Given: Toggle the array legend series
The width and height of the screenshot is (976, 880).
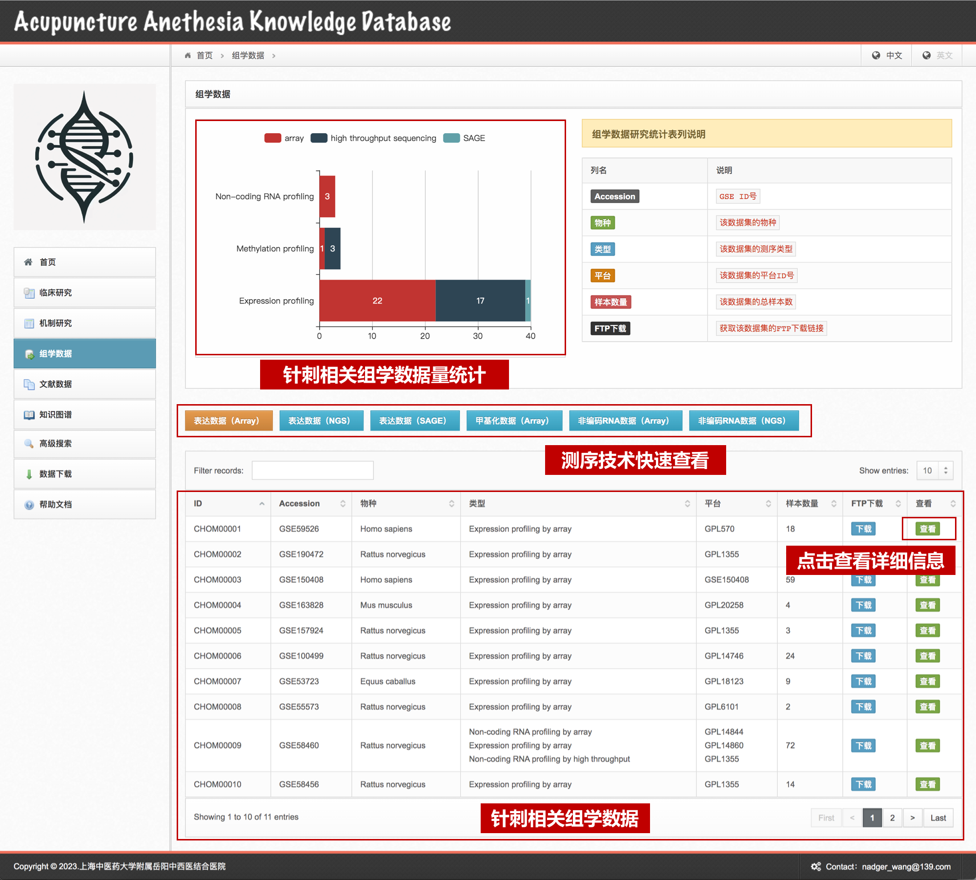Looking at the screenshot, I should tap(273, 138).
